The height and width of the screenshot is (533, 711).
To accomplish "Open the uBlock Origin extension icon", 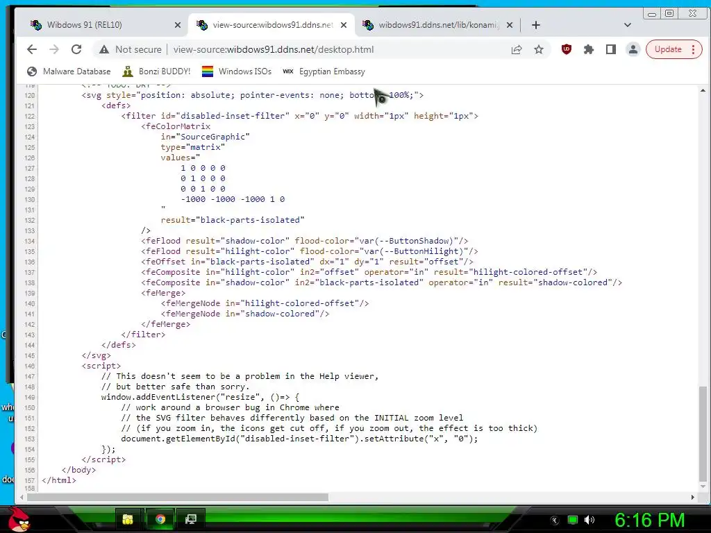I will (x=567, y=49).
